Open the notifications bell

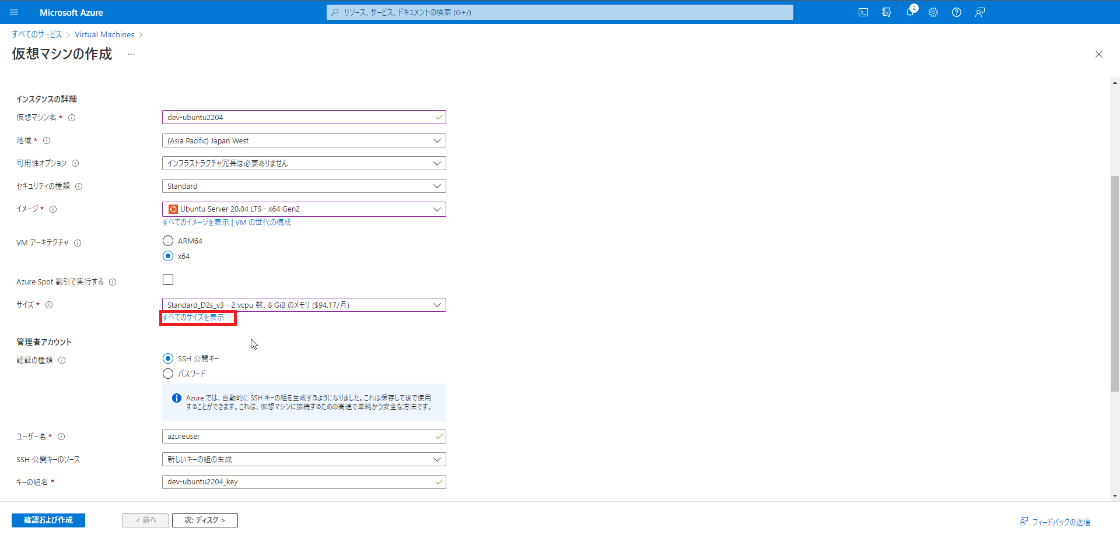pyautogui.click(x=910, y=12)
